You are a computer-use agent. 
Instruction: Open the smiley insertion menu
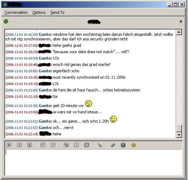[x=133, y=145]
